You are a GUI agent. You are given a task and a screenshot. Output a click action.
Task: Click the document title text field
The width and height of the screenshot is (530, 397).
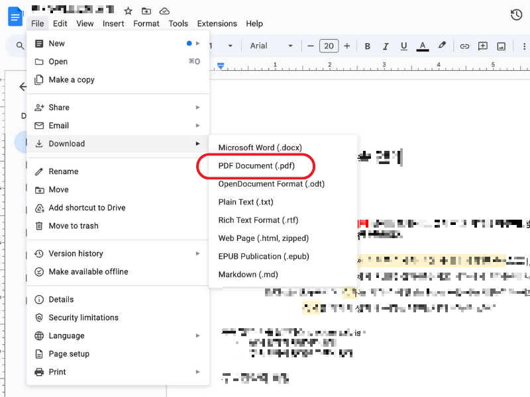(73, 9)
